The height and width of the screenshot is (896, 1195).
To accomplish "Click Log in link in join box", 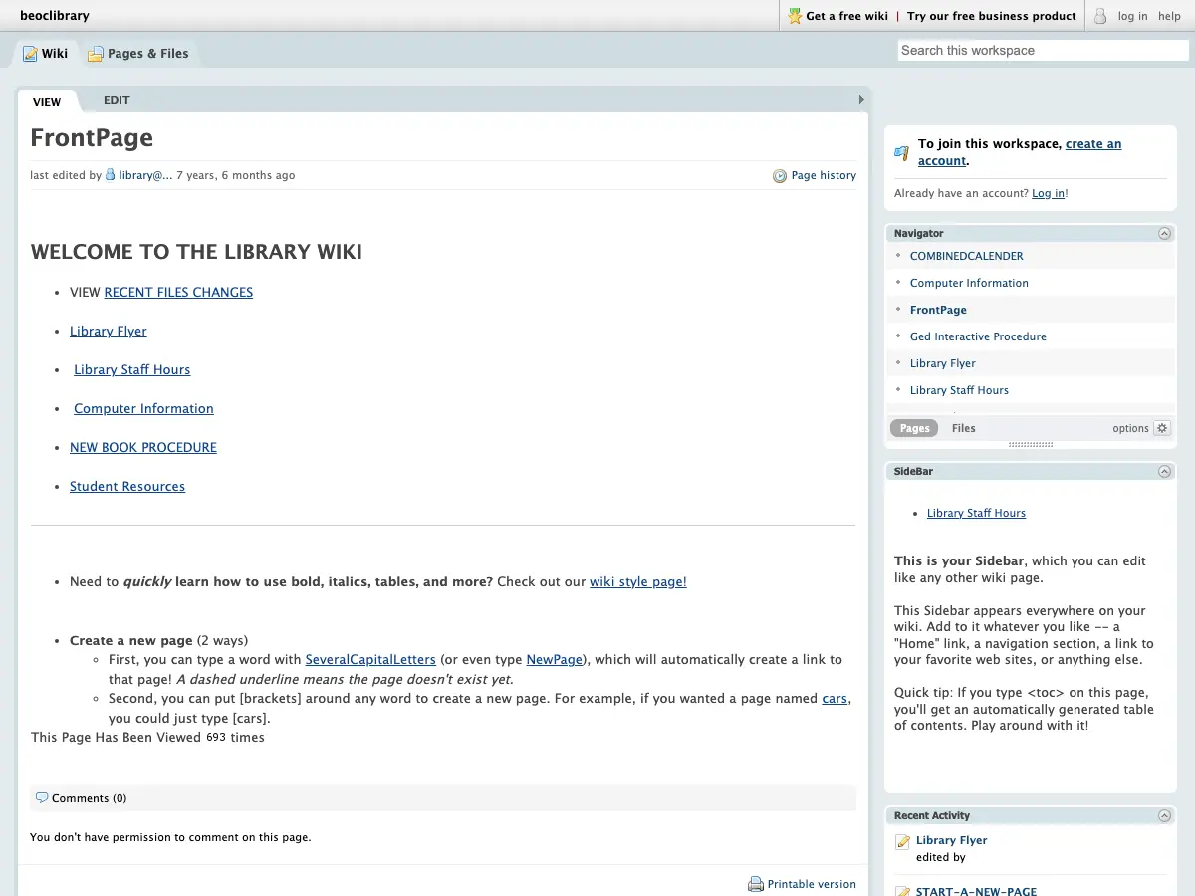I will (x=1048, y=193).
